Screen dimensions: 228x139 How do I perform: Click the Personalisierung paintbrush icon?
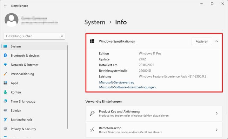click(5, 74)
